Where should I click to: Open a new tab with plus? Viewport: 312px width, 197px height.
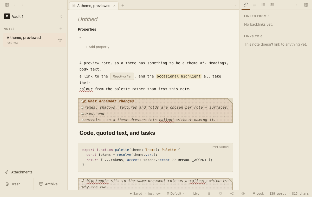[123, 5]
